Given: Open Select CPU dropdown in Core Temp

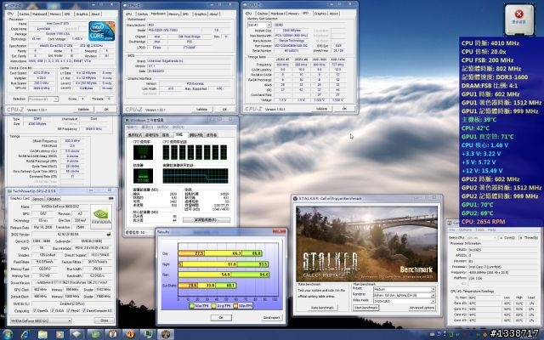Looking at the screenshot, I should point(482,238).
